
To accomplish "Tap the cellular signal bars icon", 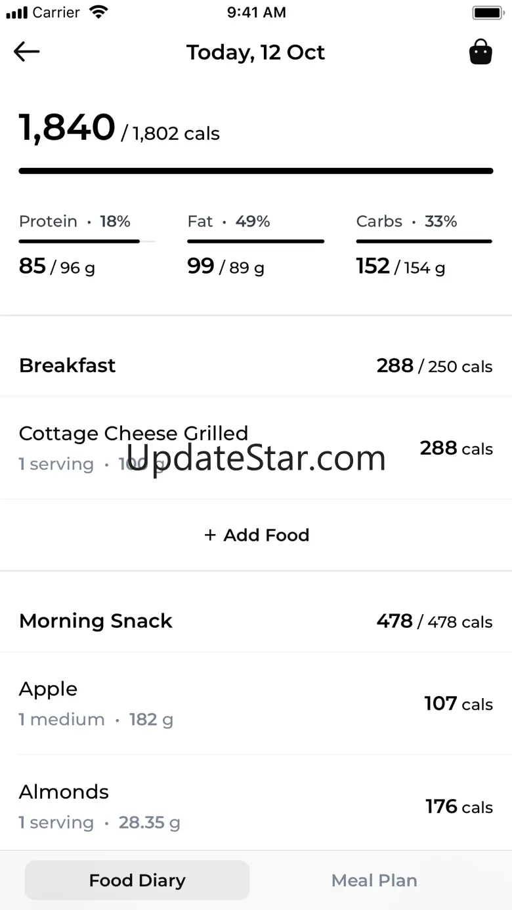I will click(x=17, y=12).
